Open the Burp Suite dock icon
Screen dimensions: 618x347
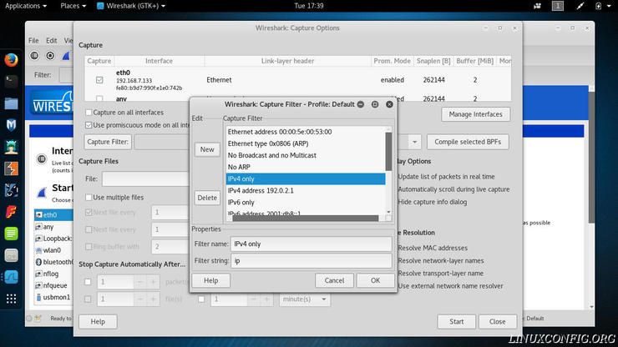point(11,168)
